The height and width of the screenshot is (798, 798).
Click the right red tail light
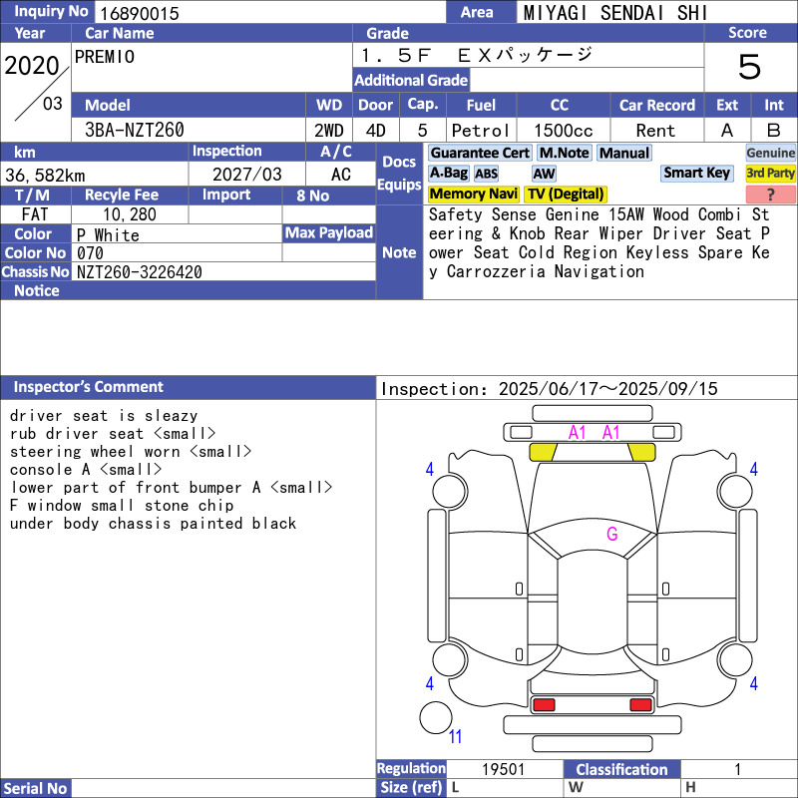pos(640,705)
